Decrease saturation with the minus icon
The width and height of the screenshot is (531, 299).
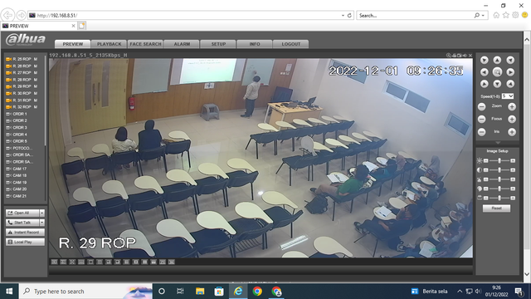[486, 179]
